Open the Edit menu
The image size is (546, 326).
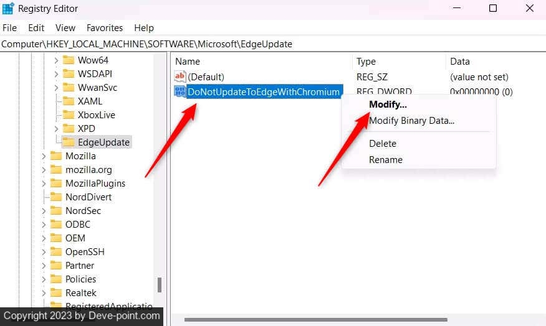[36, 28]
